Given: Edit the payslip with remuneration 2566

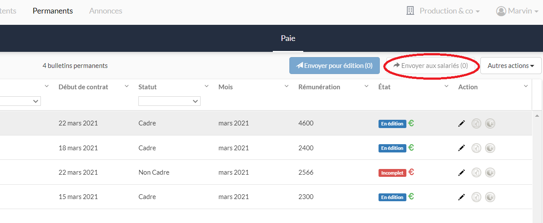Looking at the screenshot, I should pos(462,173).
